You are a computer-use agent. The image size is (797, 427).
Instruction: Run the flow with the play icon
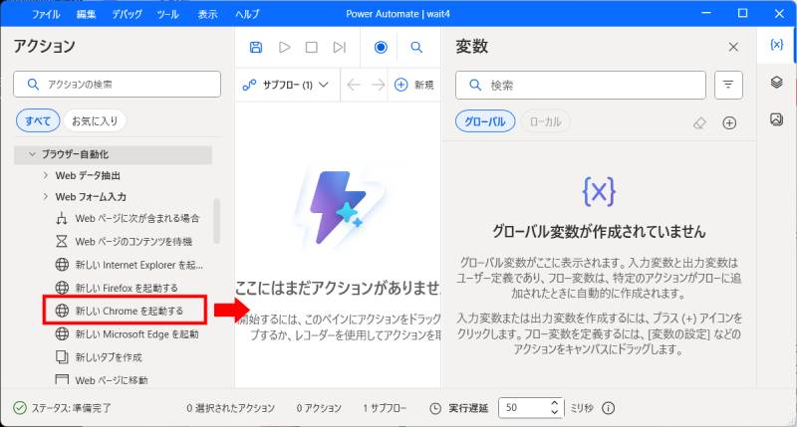284,47
